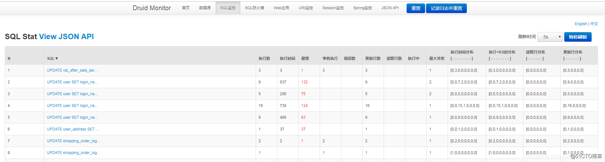Image resolution: width=605 pixels, height=162 pixels.
Task: Open row 4 UPDATE user SET login_na... link
Action: coord(72,106)
